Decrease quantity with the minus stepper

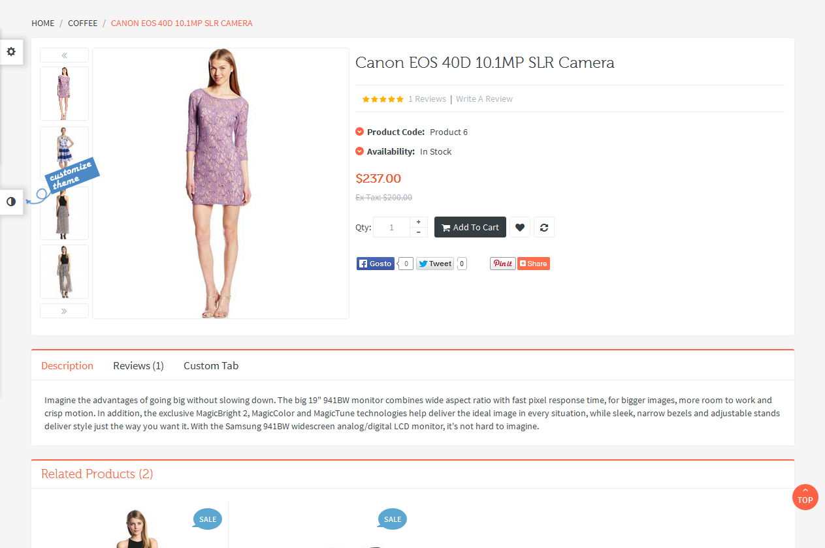(419, 232)
